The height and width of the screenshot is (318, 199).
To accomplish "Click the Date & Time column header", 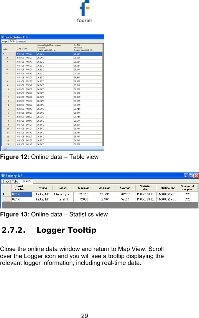I will pos(26,48).
